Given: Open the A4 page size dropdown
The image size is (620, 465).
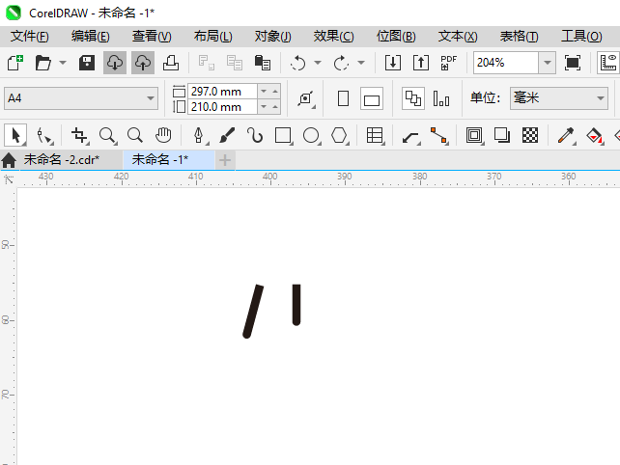Looking at the screenshot, I should tap(81, 98).
